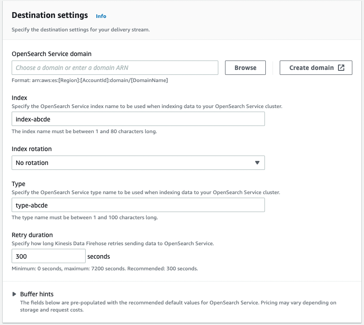Click the Create domain button text
Screen dimensions: 364x325
coord(311,68)
